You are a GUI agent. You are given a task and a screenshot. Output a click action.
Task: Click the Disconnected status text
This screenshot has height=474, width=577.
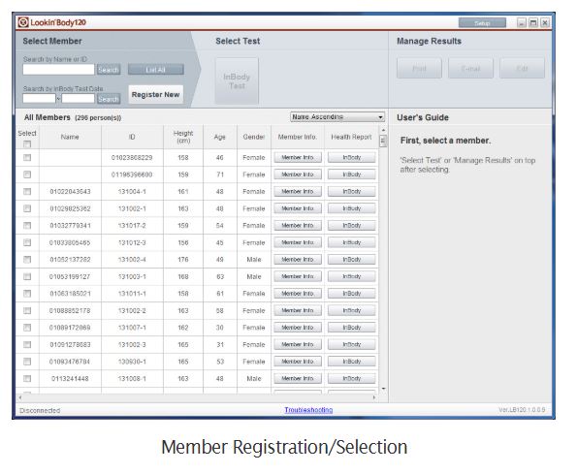[40, 410]
